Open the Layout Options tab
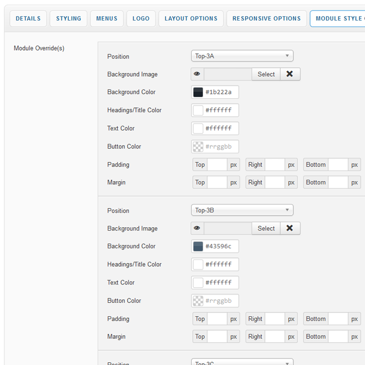Image resolution: width=365 pixels, height=365 pixels. coord(191,18)
